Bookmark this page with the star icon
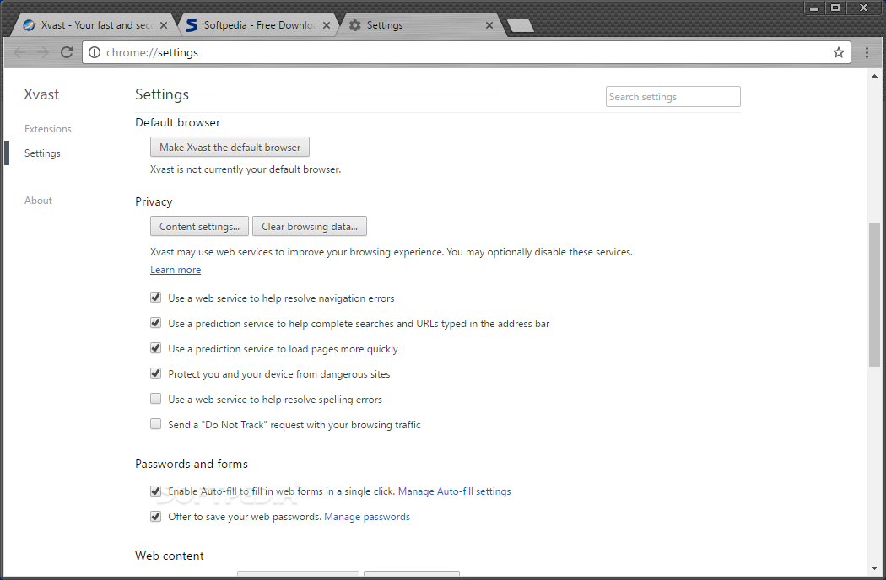The height and width of the screenshot is (580, 886). click(839, 52)
